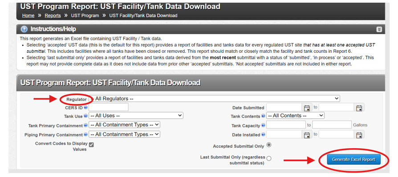
Task: Open the All Regulators dropdown
Action: [214, 98]
